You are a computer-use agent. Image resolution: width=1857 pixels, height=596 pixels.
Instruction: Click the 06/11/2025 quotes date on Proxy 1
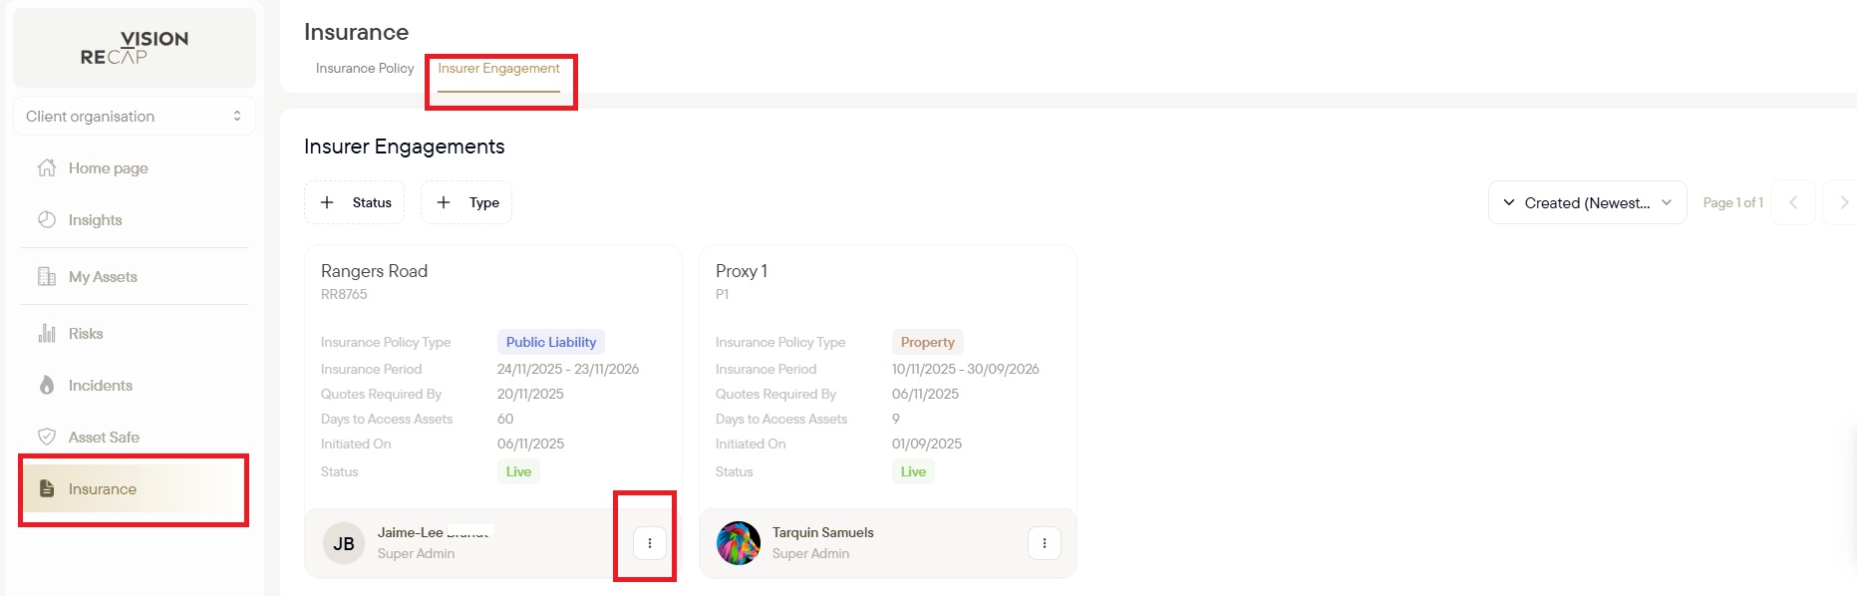click(925, 394)
